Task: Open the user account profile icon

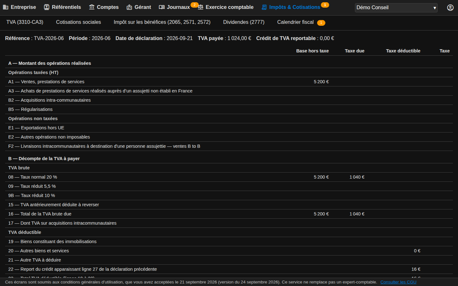Action: click(x=450, y=8)
